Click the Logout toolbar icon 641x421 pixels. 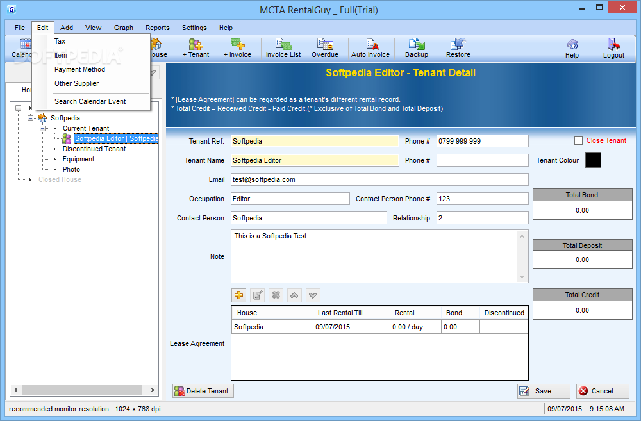613,49
